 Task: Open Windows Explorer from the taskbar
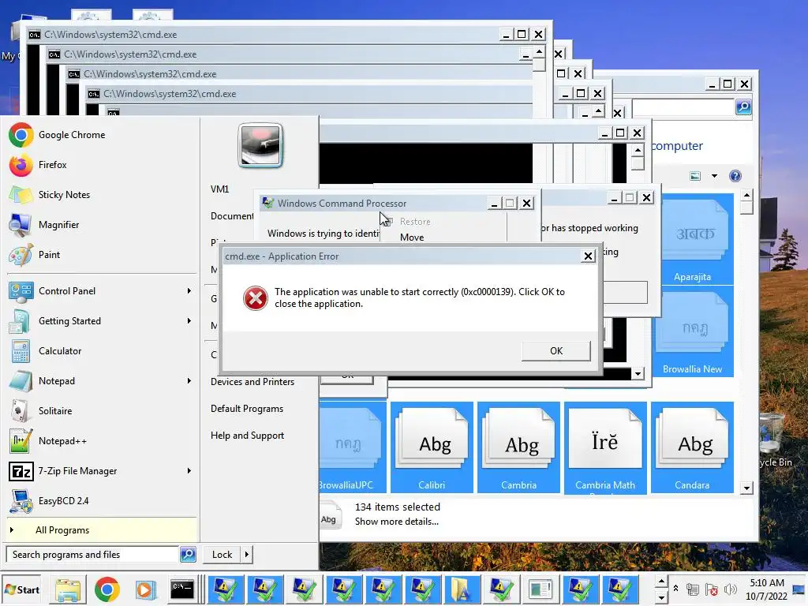click(68, 589)
